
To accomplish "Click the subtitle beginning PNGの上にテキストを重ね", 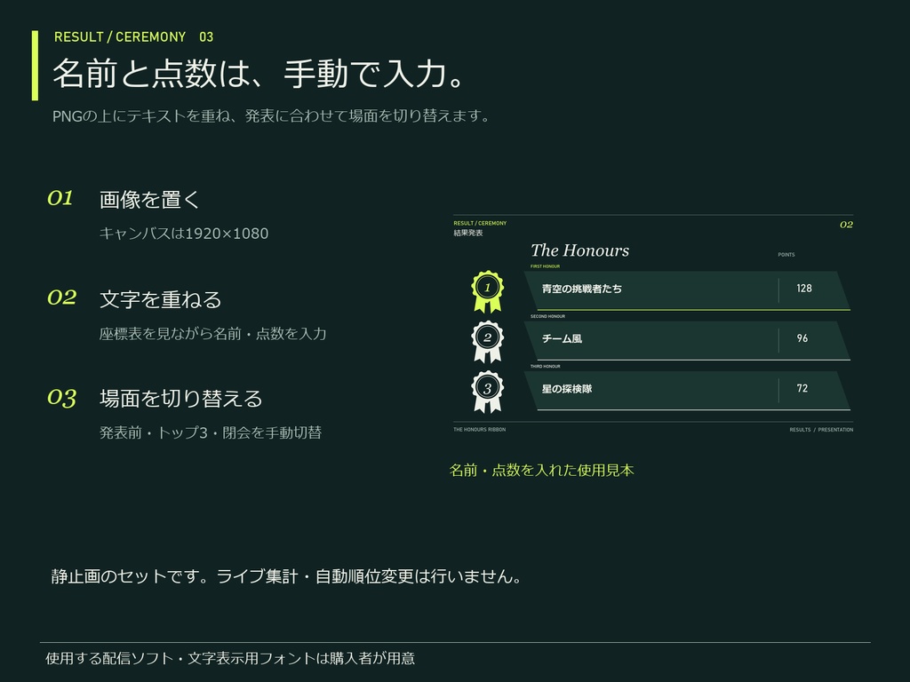I will click(271, 116).
